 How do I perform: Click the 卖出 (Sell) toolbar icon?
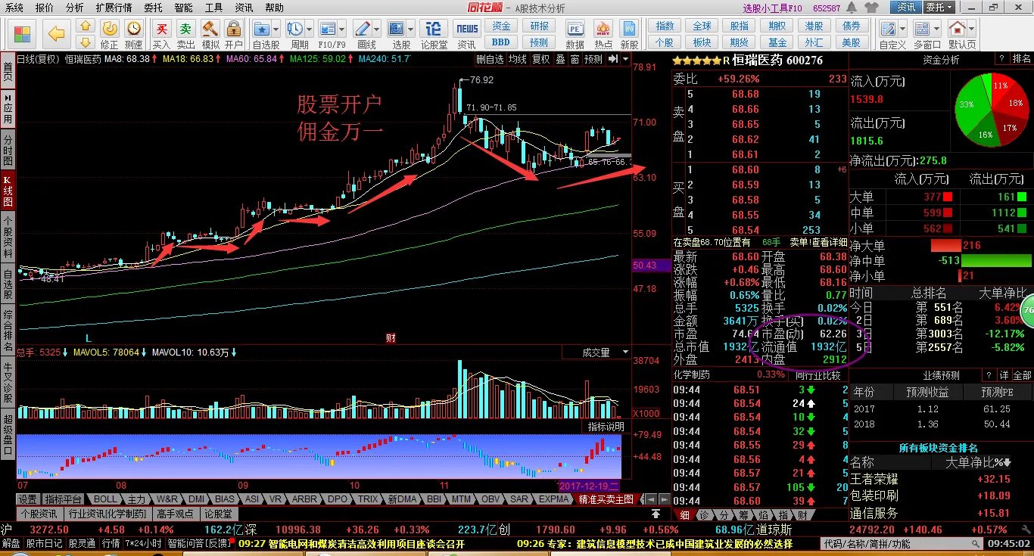[185, 33]
